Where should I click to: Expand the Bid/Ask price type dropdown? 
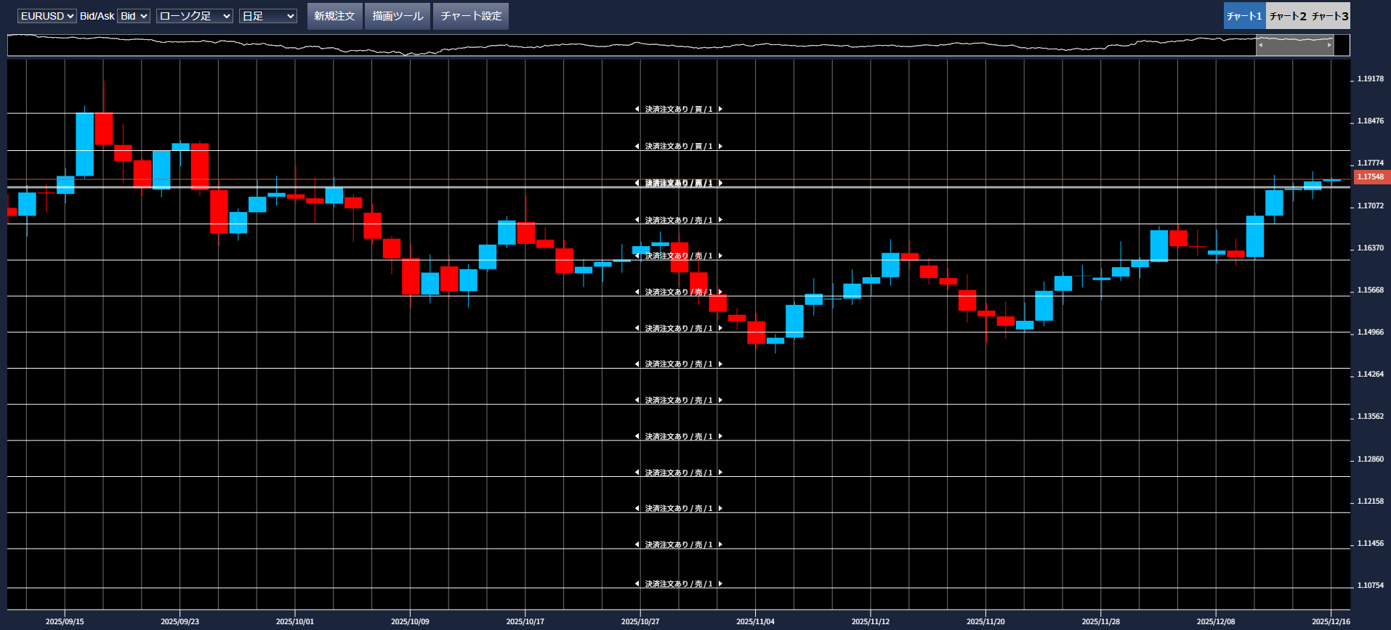coord(134,16)
